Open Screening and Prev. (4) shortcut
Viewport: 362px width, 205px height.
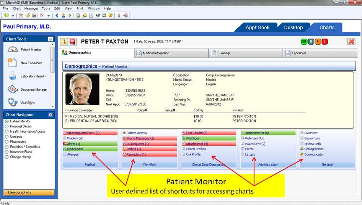point(90,133)
